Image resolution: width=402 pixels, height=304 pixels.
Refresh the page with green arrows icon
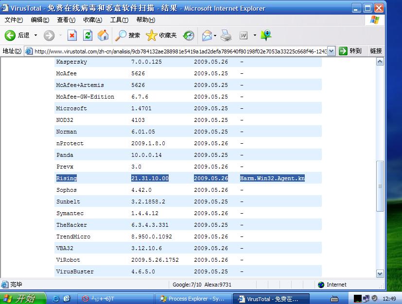pyautogui.click(x=87, y=35)
